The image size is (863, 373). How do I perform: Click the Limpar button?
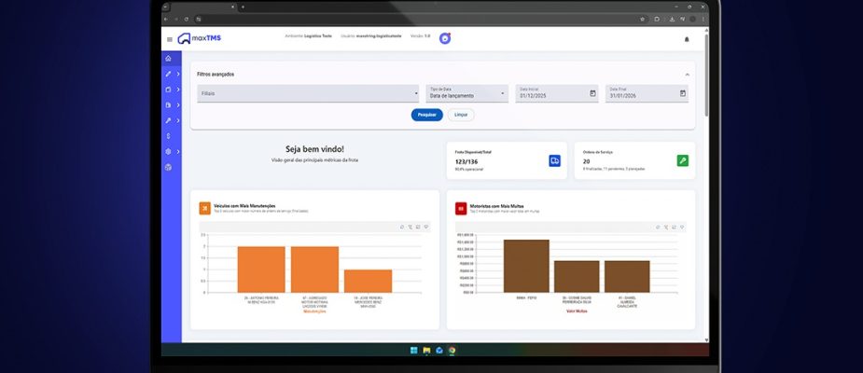[x=461, y=115]
